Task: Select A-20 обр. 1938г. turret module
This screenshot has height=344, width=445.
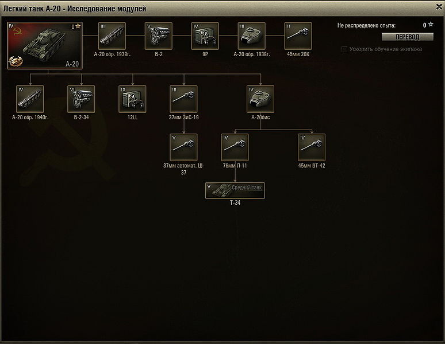Action: (251, 36)
